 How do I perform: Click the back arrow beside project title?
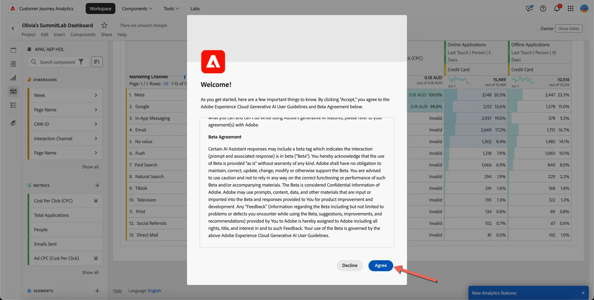(13, 29)
